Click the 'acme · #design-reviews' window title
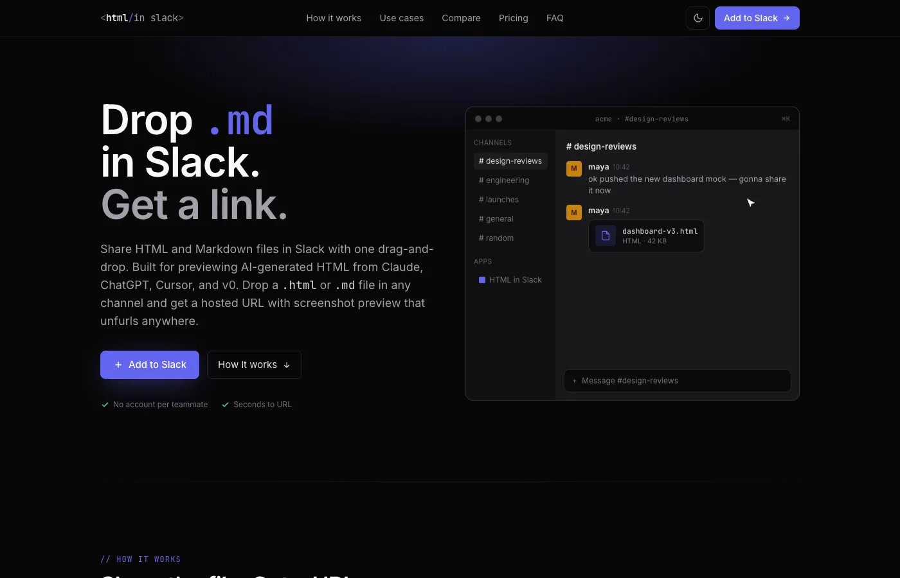 tap(642, 119)
